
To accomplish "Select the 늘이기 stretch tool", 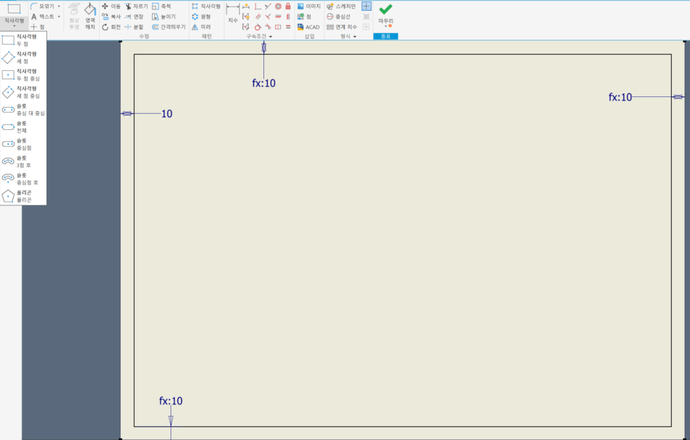I will pos(164,17).
